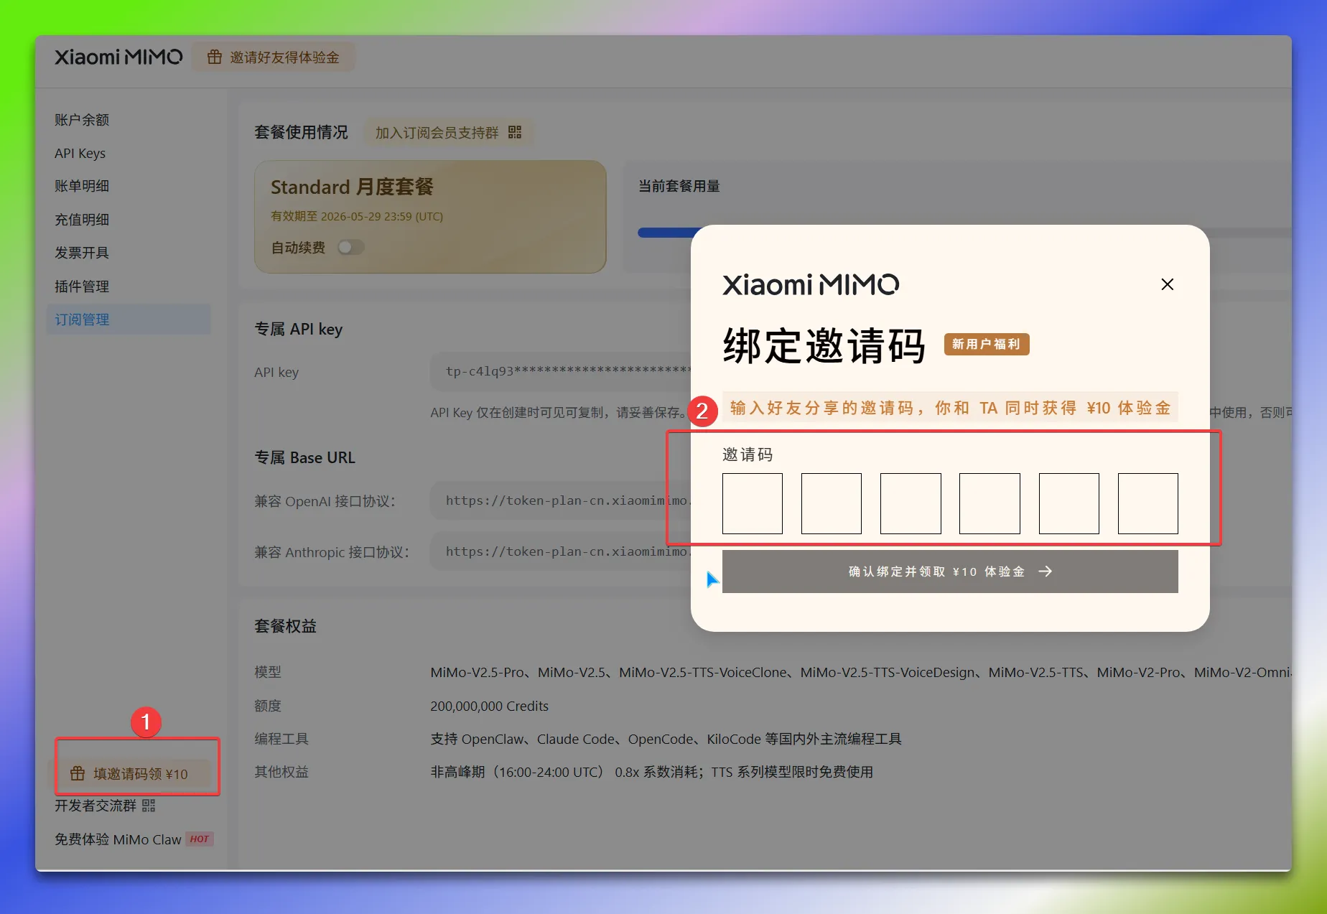Confirm binding with 确认绑定并领取 ¥10 体验金 button

point(950,572)
